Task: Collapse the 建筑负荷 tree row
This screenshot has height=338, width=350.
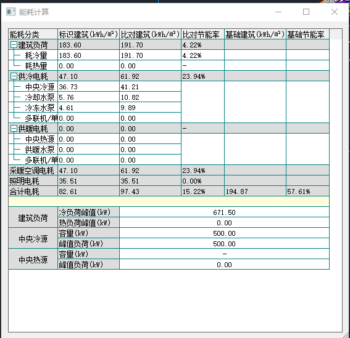Action: coord(14,45)
